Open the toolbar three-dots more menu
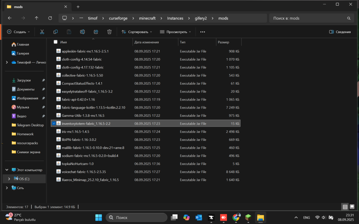Image resolution: width=359 pixels, height=224 pixels. click(202, 32)
